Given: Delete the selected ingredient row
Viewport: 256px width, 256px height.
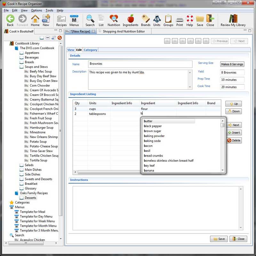Looking at the screenshot, I should [x=234, y=140].
